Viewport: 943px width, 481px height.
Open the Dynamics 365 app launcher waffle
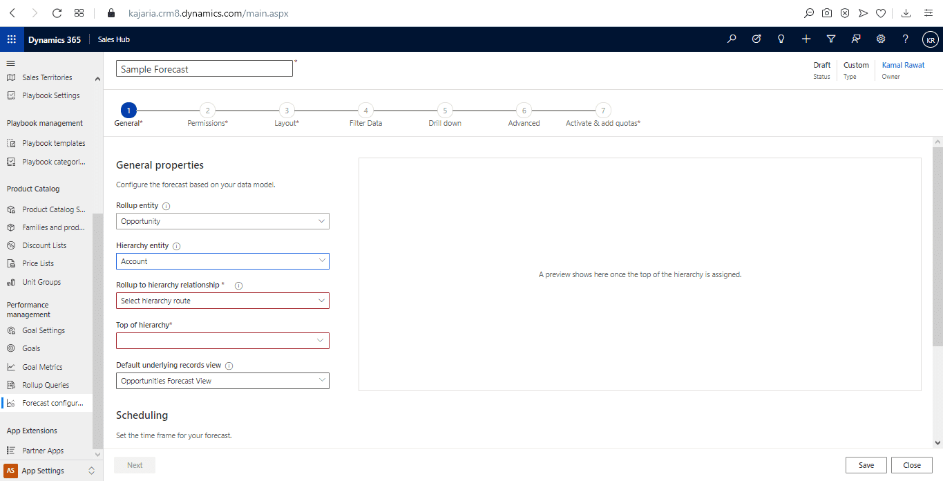pos(12,39)
